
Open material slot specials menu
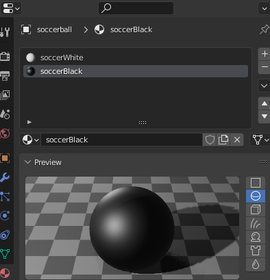click(x=265, y=86)
